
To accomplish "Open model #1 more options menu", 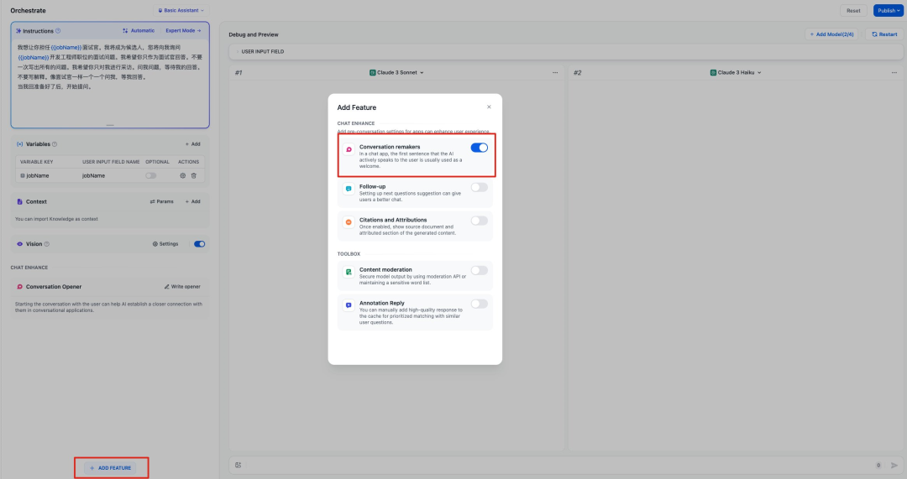I will [555, 73].
